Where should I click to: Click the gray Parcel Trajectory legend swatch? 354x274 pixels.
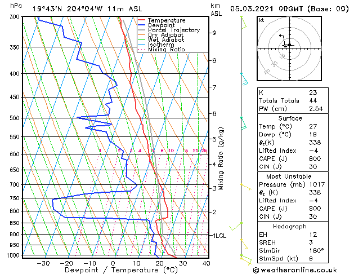142,30
